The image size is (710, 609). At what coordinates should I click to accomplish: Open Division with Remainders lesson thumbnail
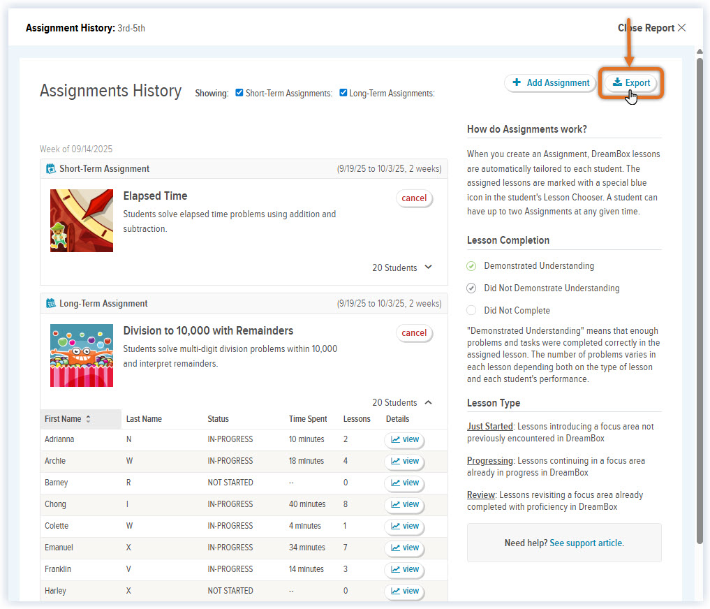coord(82,355)
